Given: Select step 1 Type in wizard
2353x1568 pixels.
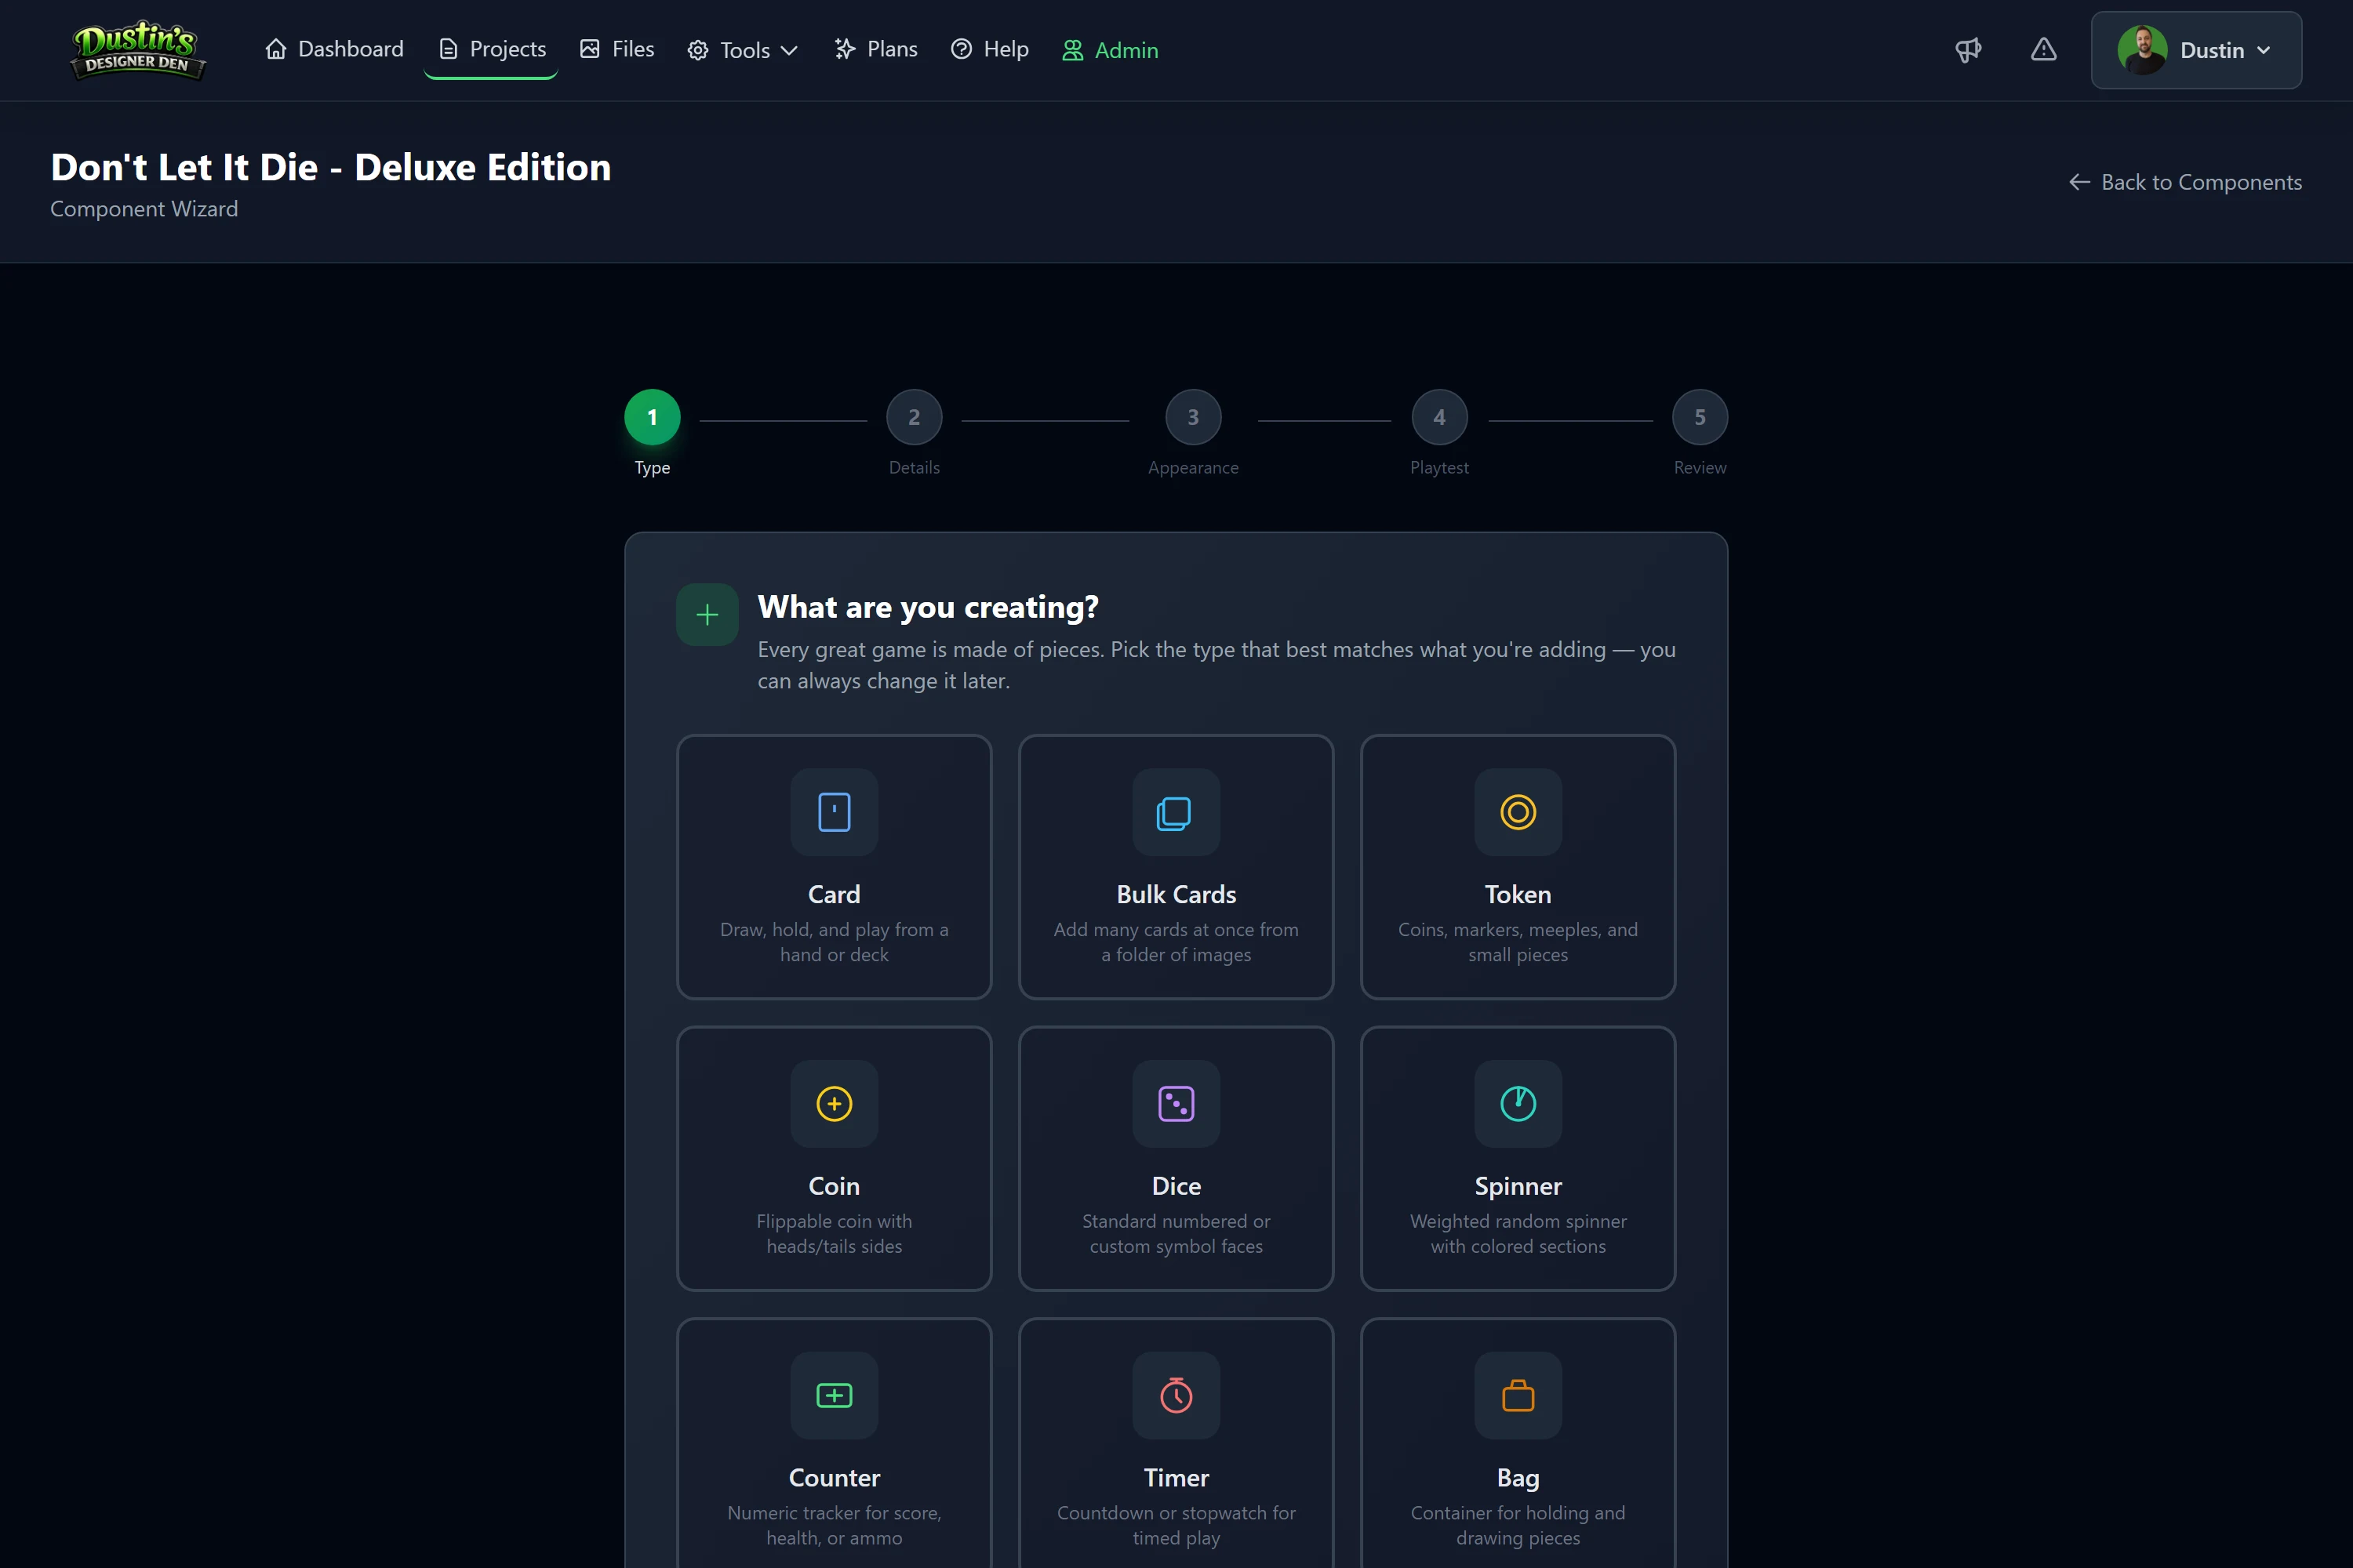Looking at the screenshot, I should tap(653, 417).
